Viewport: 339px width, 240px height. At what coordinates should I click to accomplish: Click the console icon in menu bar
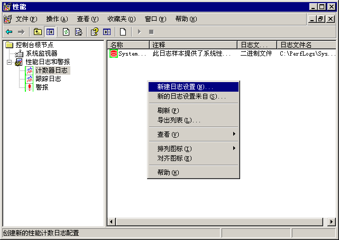click(7, 19)
